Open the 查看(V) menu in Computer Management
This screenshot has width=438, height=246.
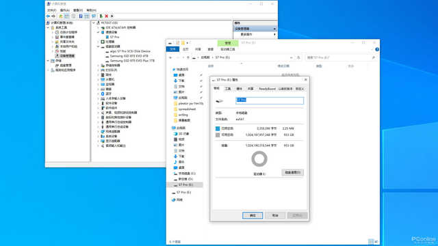tap(78, 10)
